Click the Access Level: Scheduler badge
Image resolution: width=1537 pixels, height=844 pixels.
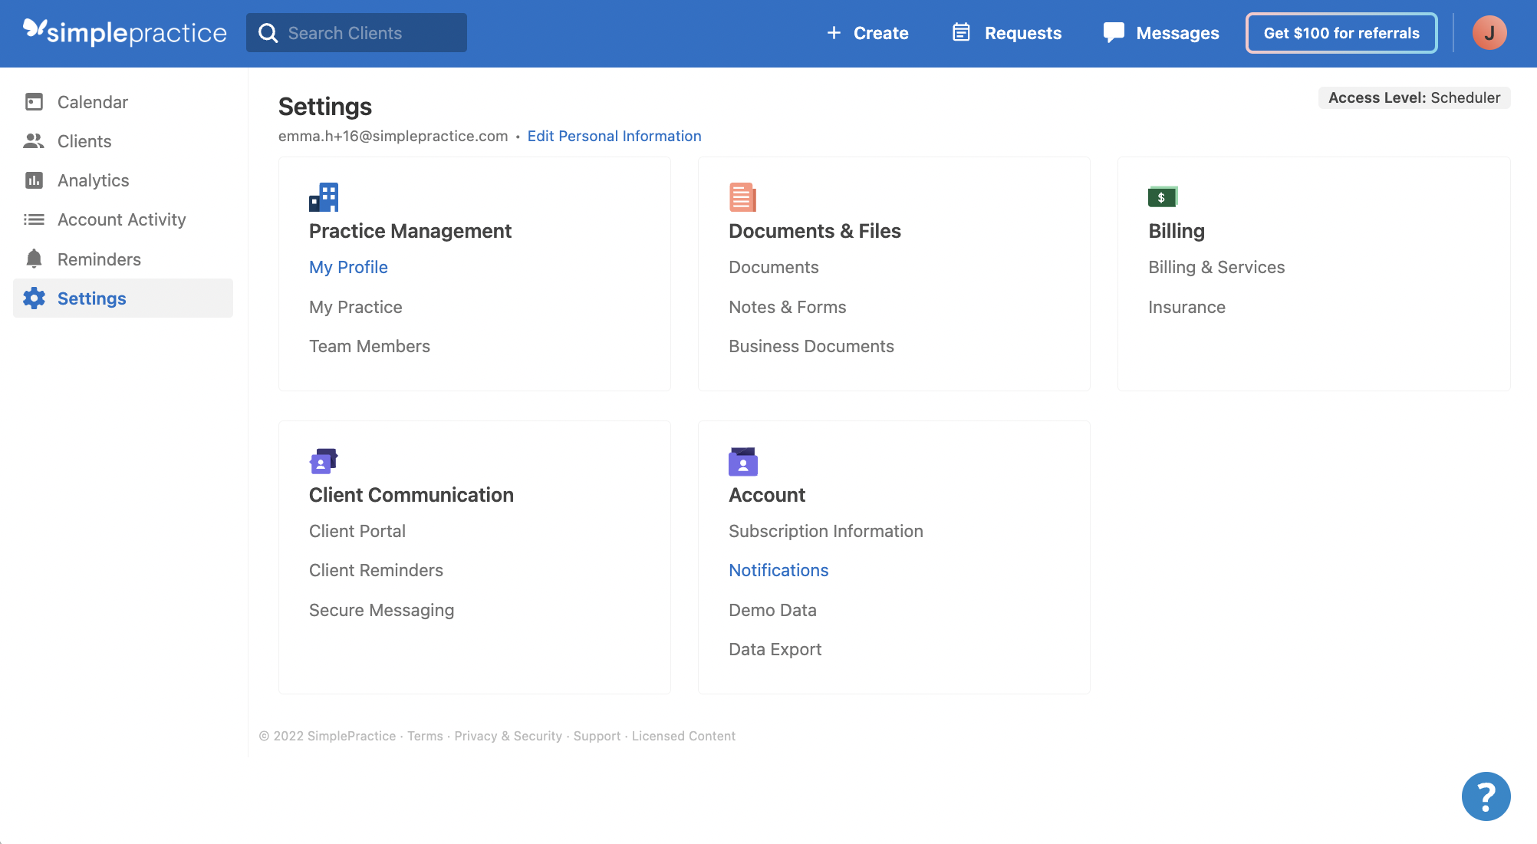[1414, 97]
